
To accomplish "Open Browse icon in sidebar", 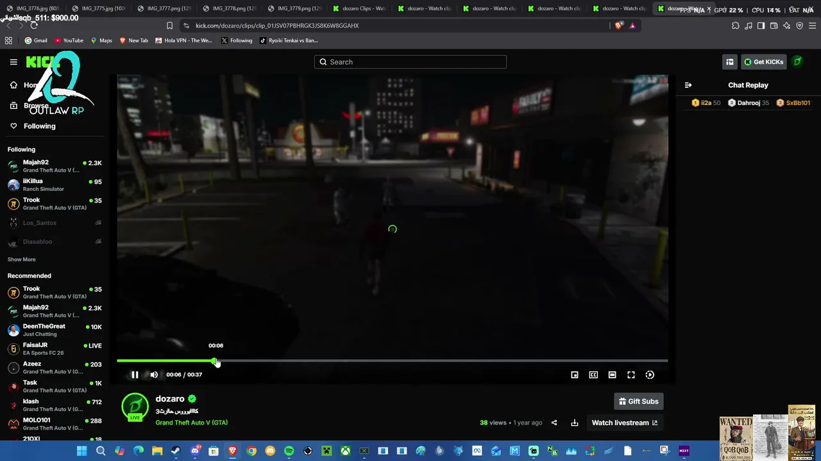I will pos(13,106).
